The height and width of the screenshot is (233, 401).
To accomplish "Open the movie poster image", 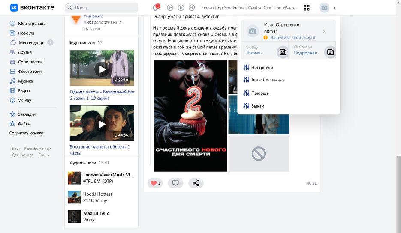I will (x=190, y=116).
